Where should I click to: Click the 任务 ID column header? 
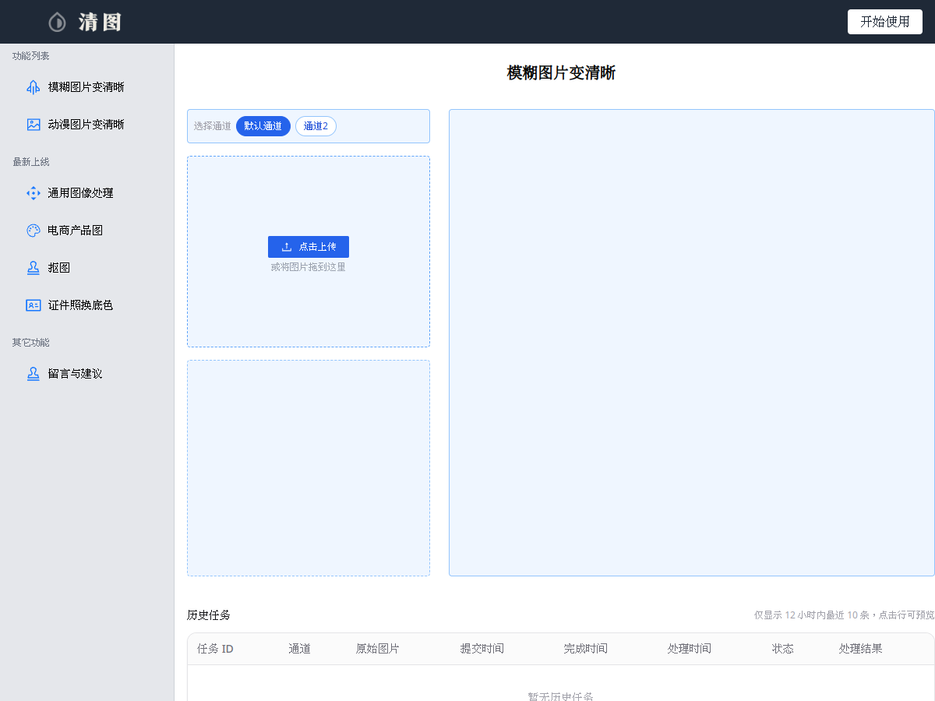coord(215,649)
